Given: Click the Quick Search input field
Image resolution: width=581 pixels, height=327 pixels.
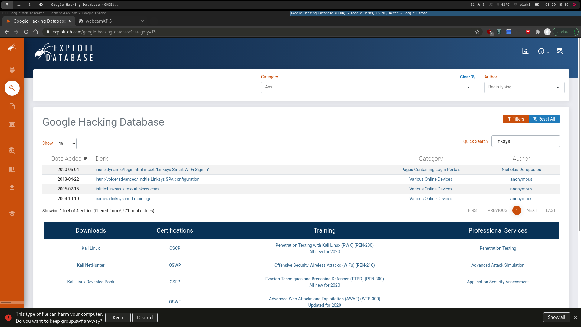Looking at the screenshot, I should [525, 141].
